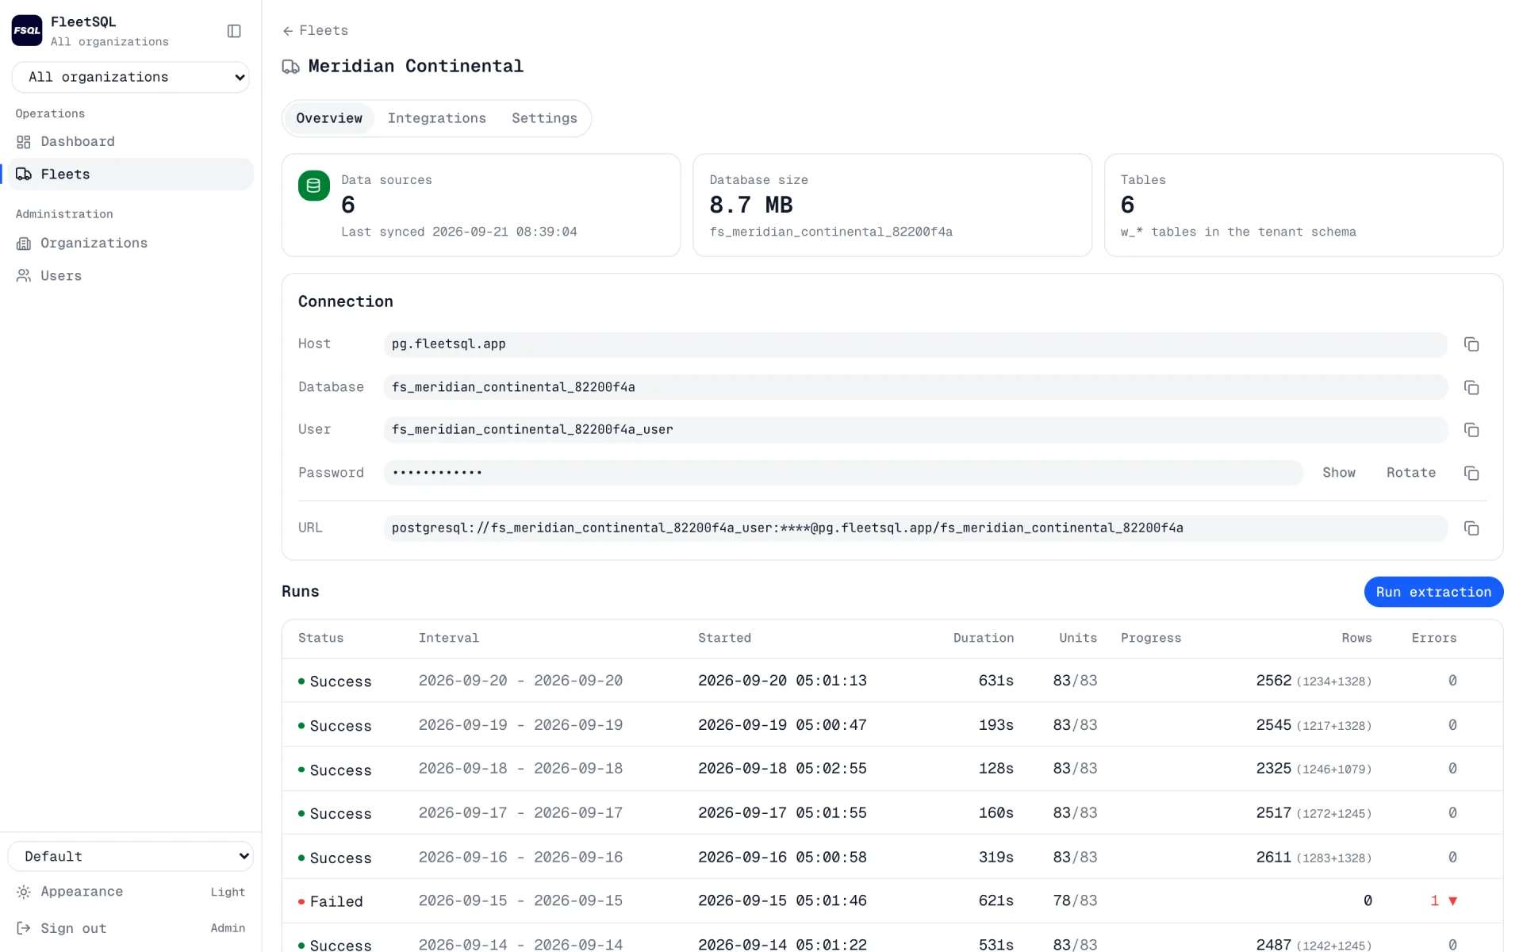Screen dimensions: 1523x952
Task: Rotate the database password
Action: tap(1411, 473)
